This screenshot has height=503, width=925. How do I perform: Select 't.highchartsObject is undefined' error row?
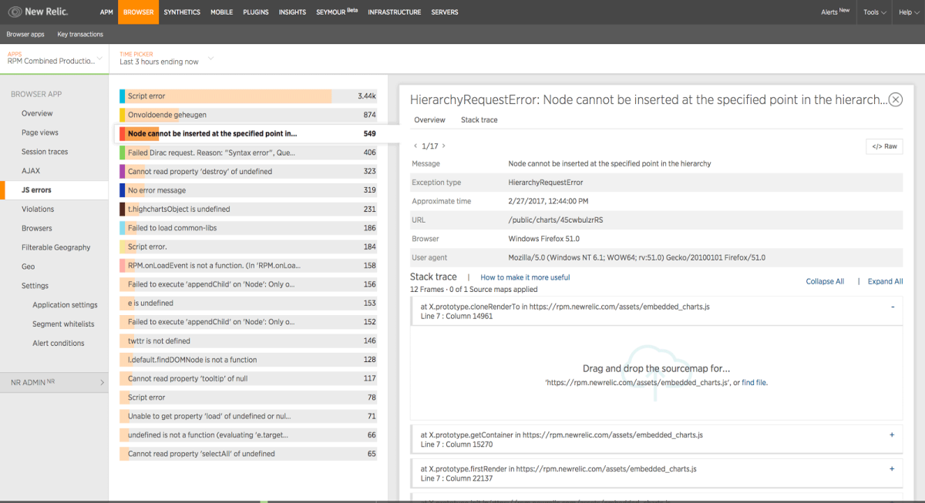pos(250,209)
